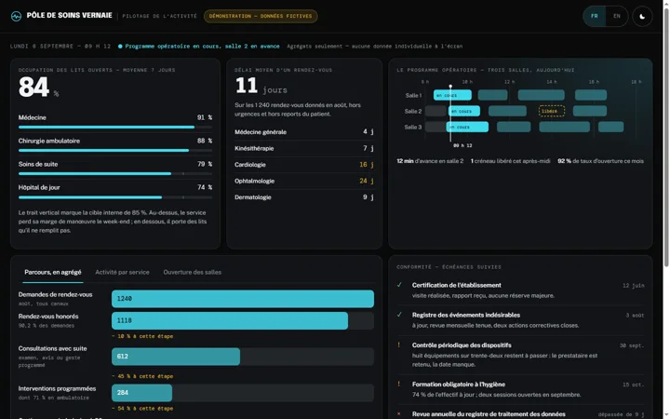Click the Conformité – échéances suivies heading
This screenshot has width=670, height=419.
(x=449, y=267)
